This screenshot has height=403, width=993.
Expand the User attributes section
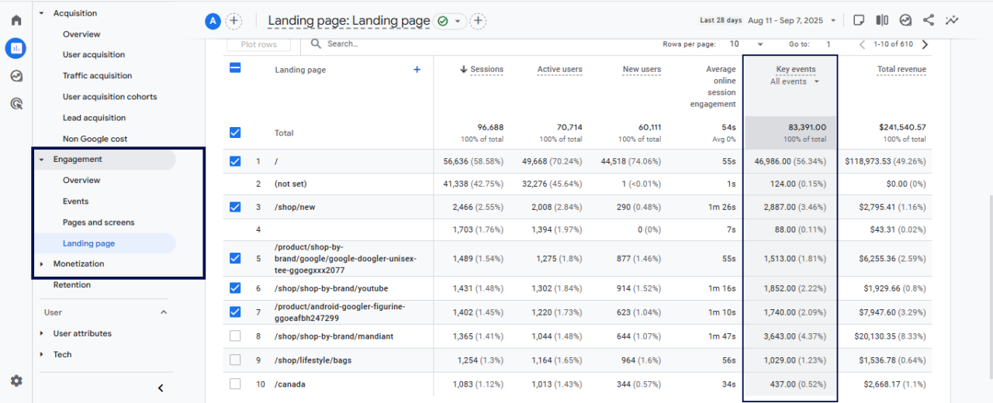point(42,333)
